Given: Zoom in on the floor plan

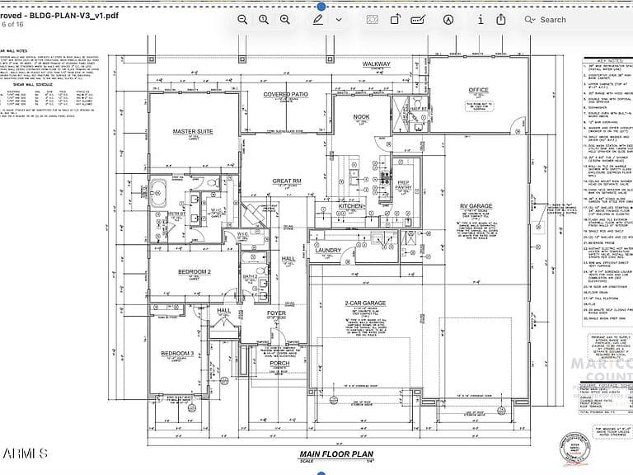Looking at the screenshot, I should [x=285, y=20].
